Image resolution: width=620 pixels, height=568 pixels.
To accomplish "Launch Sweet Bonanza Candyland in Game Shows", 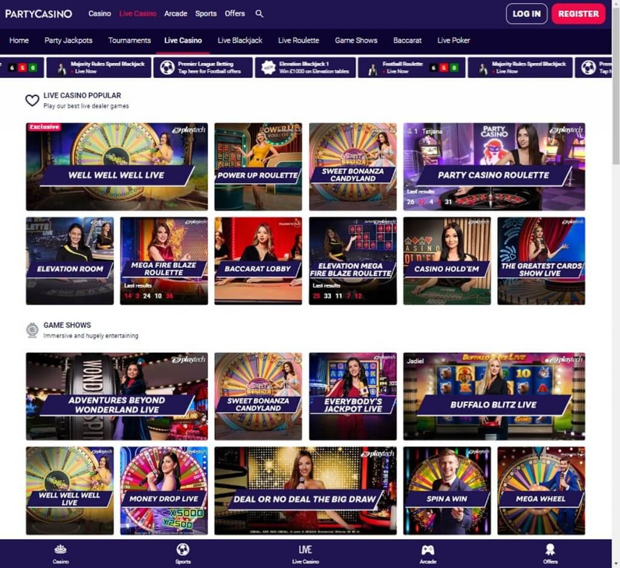I will 258,396.
